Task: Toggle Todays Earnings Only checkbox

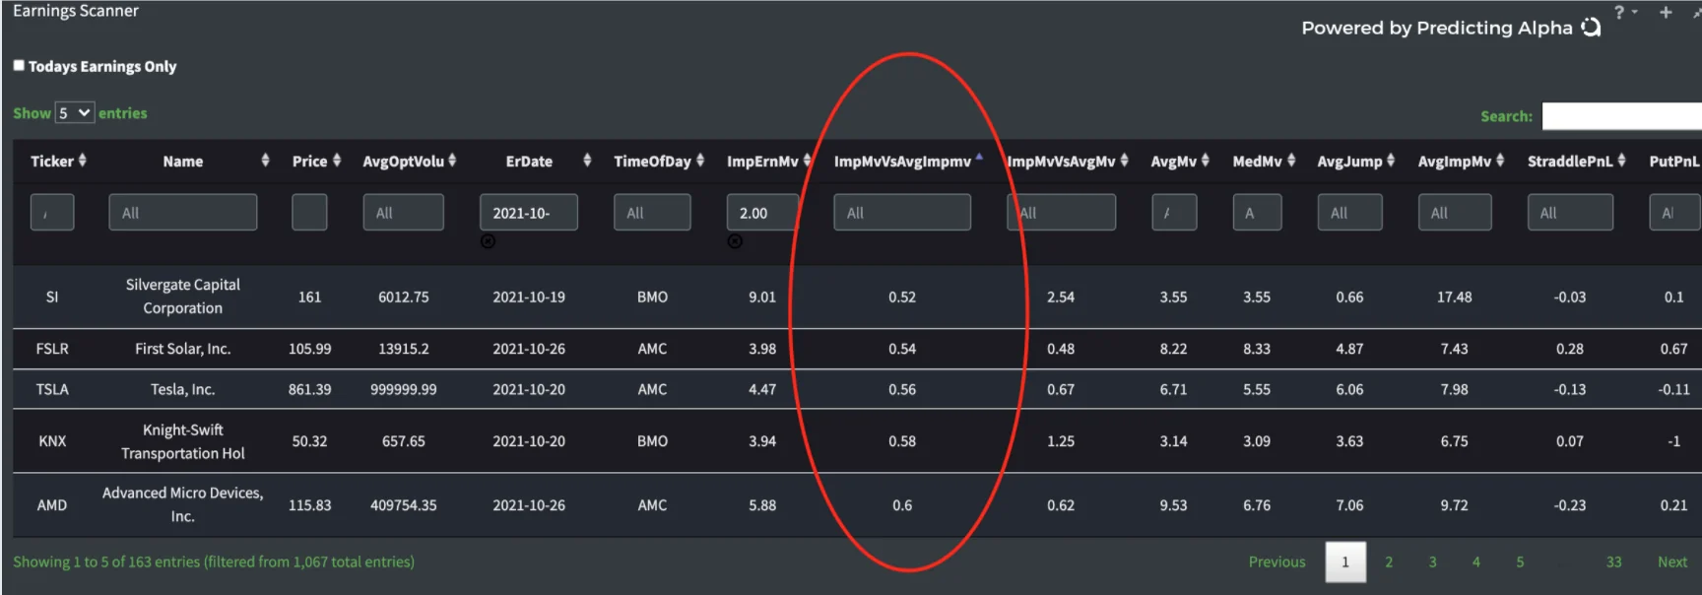Action: [x=19, y=65]
